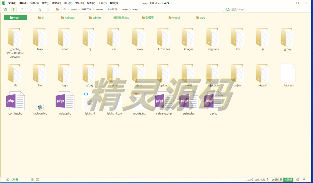Switch to 详细信息 detail view
The width and height of the screenshot is (313, 183).
tap(277, 180)
